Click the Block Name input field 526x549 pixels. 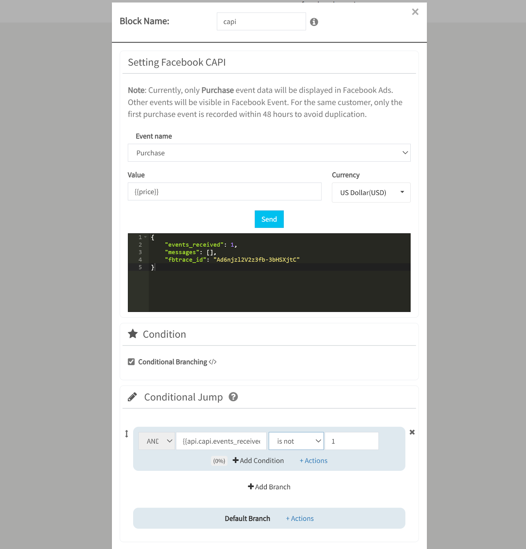[261, 22]
